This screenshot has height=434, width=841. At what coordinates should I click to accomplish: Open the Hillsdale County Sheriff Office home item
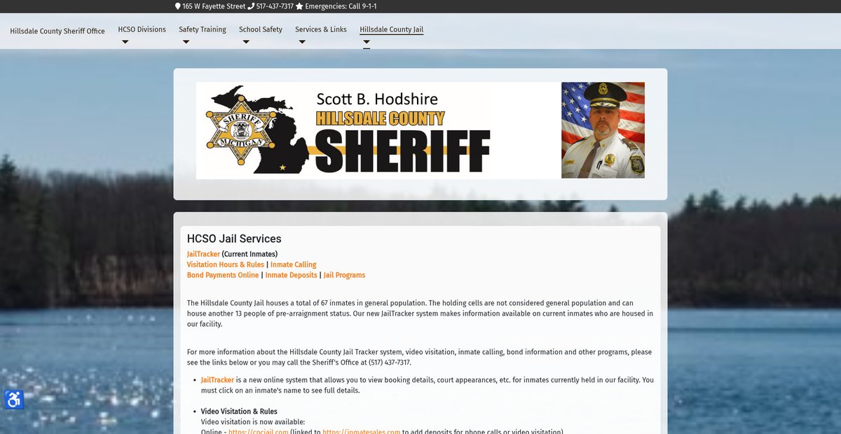[x=57, y=31]
